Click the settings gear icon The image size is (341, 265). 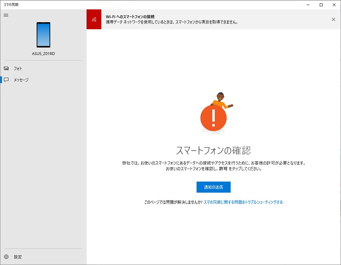coord(6,257)
